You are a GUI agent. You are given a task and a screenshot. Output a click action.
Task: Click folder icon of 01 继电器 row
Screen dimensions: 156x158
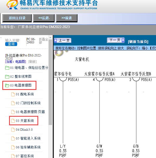point(7,68)
